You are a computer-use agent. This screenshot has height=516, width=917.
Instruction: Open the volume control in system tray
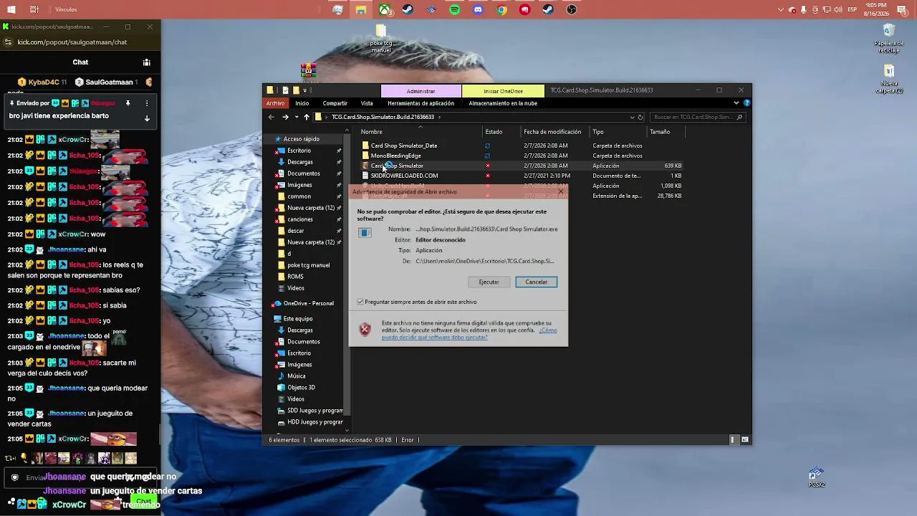(x=838, y=10)
